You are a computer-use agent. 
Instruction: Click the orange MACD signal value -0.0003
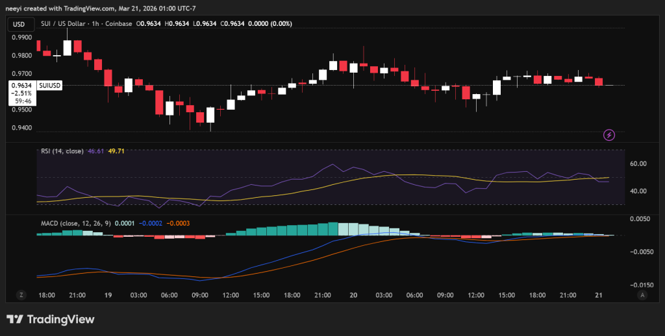click(178, 223)
